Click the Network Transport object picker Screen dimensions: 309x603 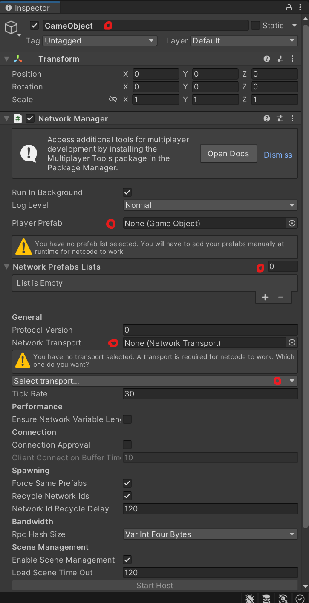[x=292, y=342]
